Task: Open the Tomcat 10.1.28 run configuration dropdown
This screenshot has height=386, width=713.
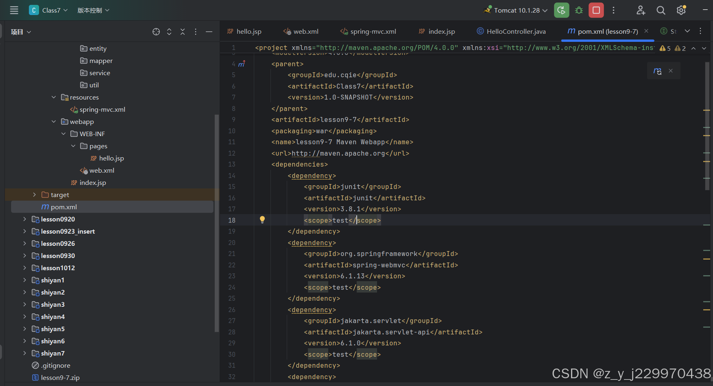Action: coord(545,10)
